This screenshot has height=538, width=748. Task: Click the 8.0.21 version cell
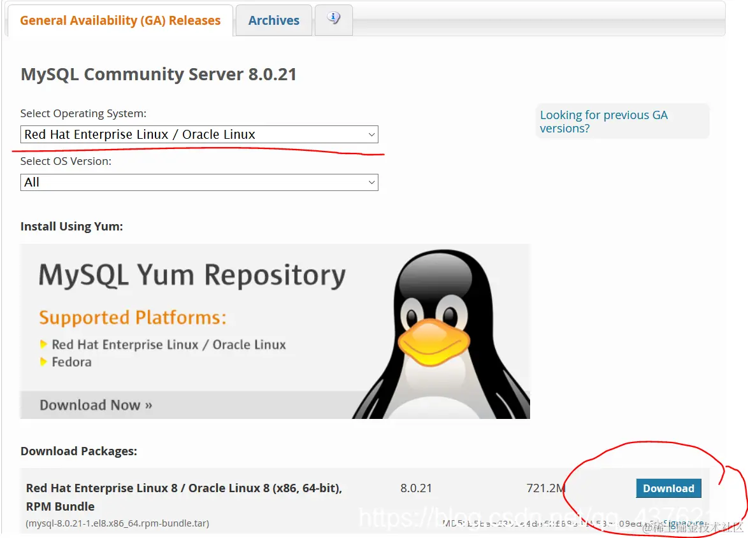416,488
